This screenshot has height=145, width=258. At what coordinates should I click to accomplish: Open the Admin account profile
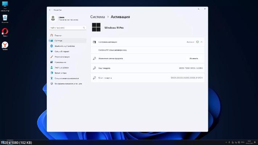click(x=64, y=18)
